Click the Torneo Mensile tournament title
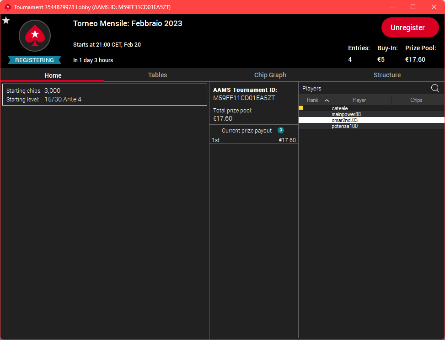 point(128,23)
